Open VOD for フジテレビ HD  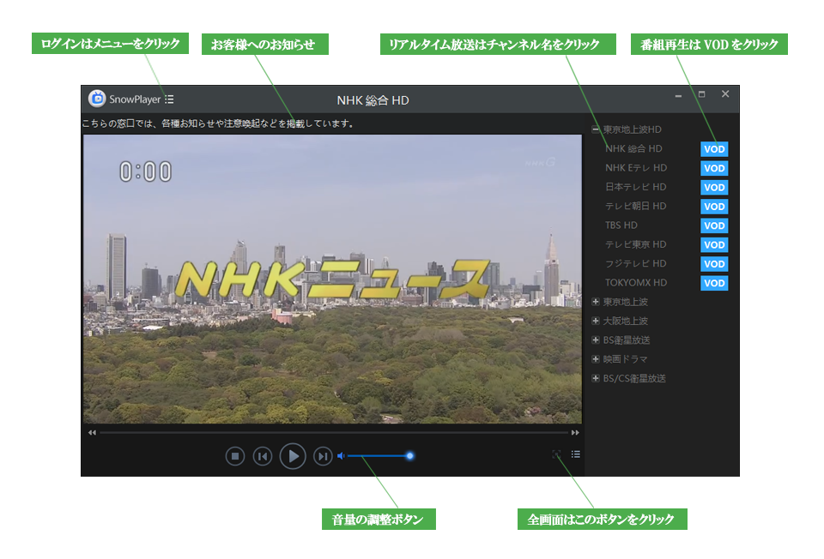click(714, 264)
